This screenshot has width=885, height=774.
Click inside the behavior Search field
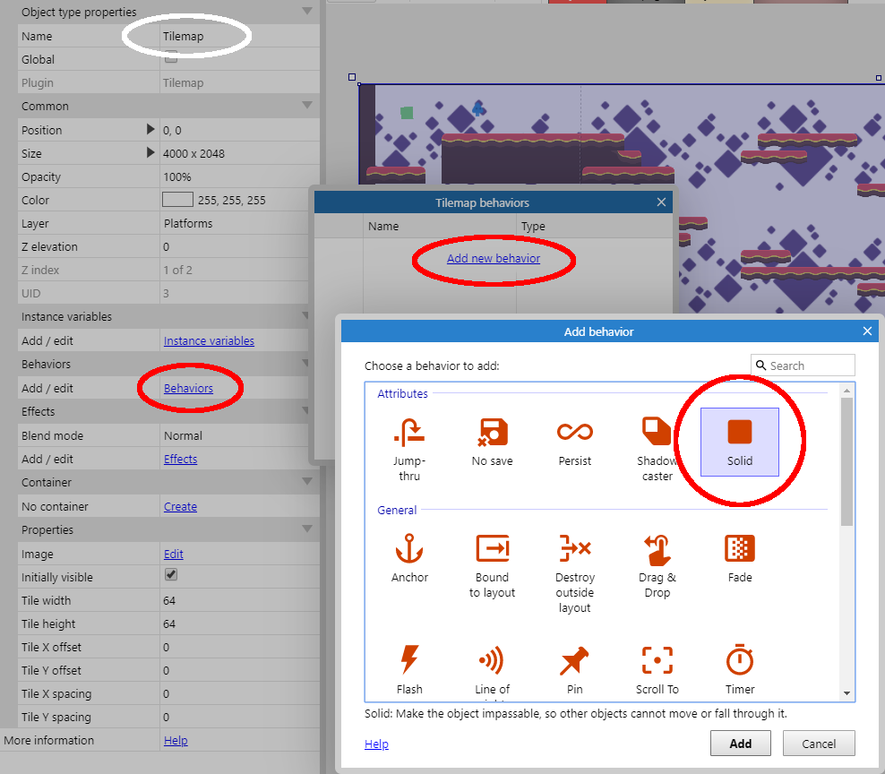pyautogui.click(x=806, y=365)
